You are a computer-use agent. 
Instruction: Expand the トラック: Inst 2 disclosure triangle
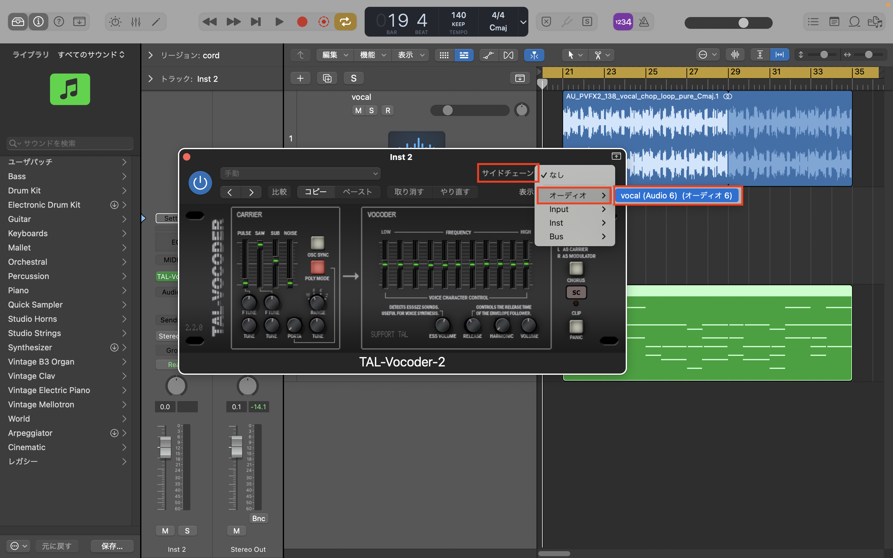point(150,79)
